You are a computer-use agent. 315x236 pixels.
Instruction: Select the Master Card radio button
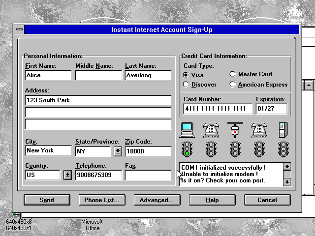pyautogui.click(x=232, y=74)
